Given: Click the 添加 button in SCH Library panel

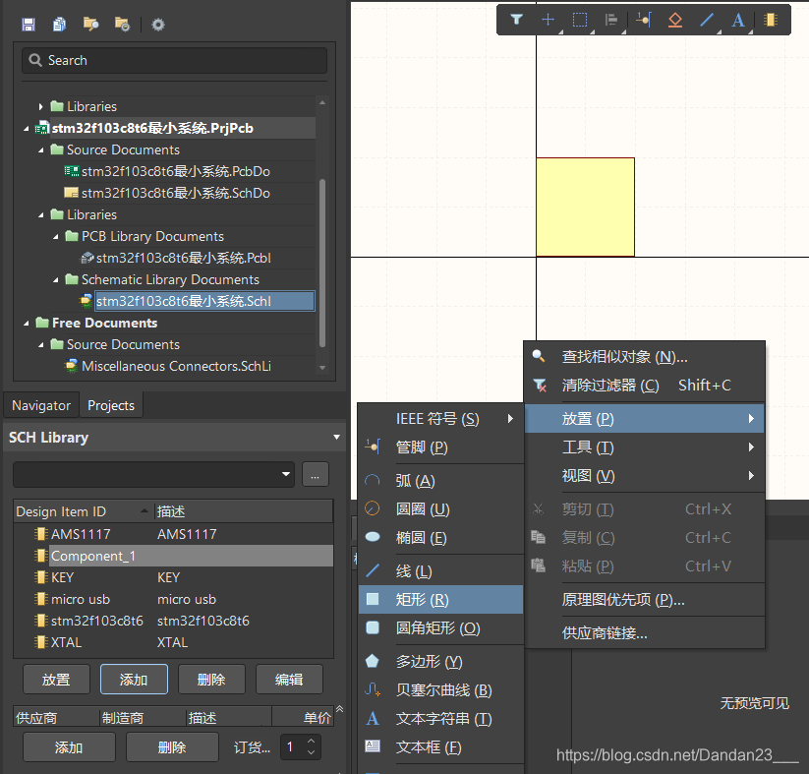Looking at the screenshot, I should (x=134, y=679).
